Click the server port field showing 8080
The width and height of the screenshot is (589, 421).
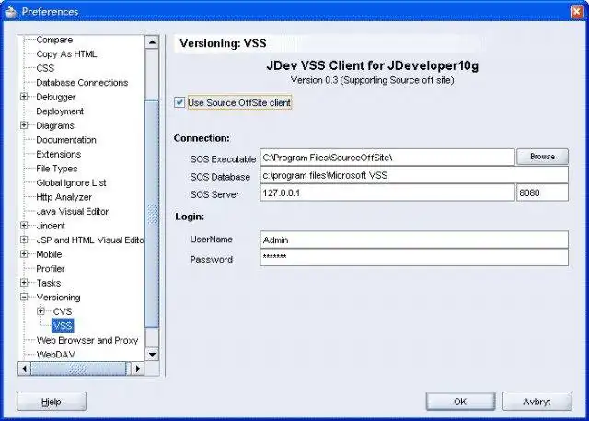[542, 193]
